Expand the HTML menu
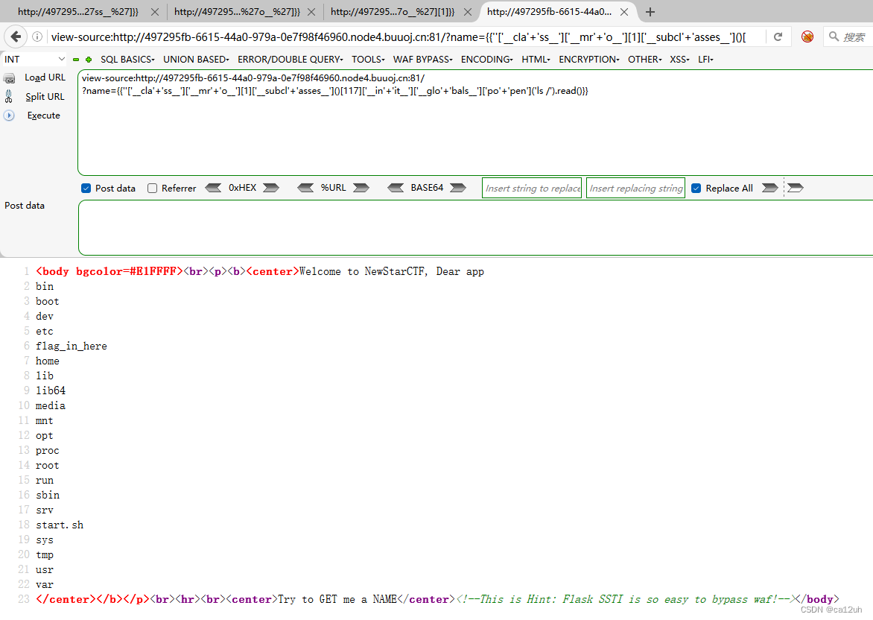 (536, 59)
